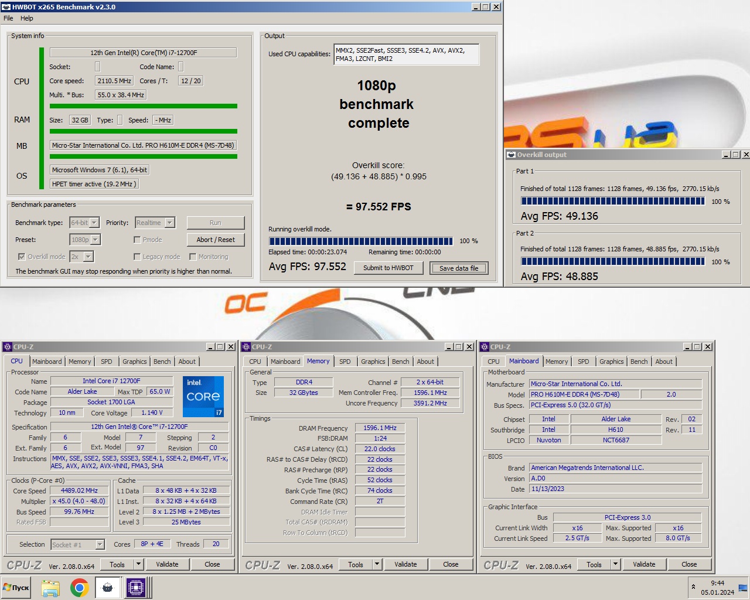The height and width of the screenshot is (600, 750).
Task: Expand Tools arrow in Memory window
Action: pyautogui.click(x=377, y=565)
